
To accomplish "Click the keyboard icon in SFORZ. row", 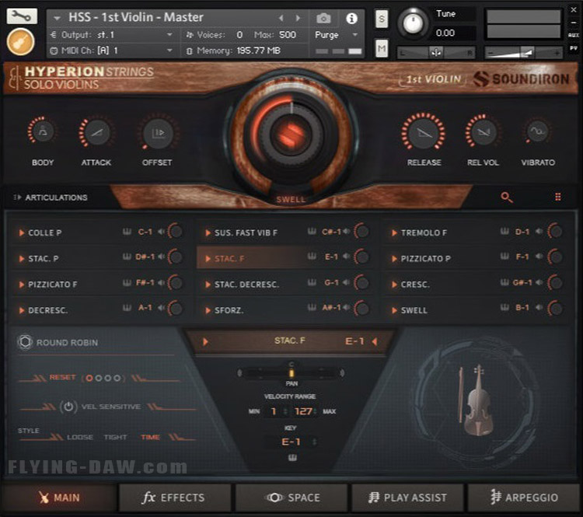I will click(312, 308).
